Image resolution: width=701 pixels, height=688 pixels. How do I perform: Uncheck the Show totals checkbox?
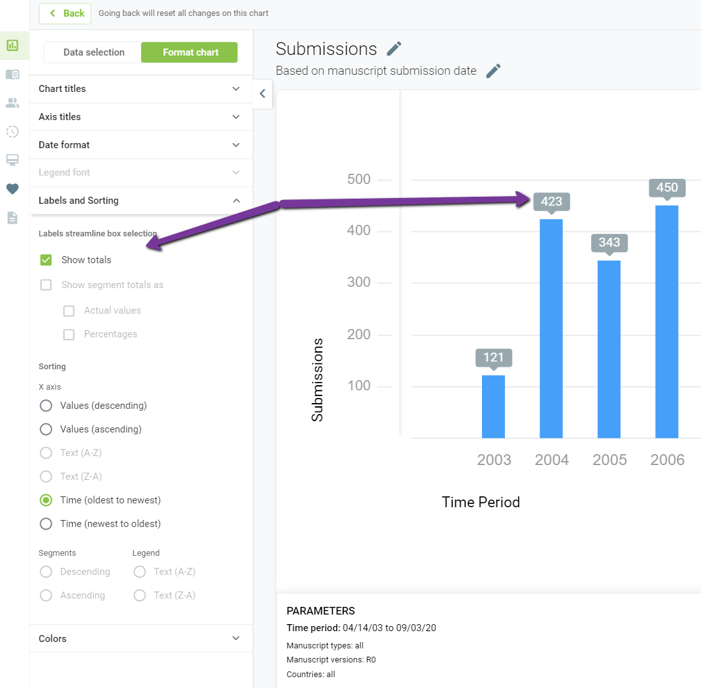[46, 260]
